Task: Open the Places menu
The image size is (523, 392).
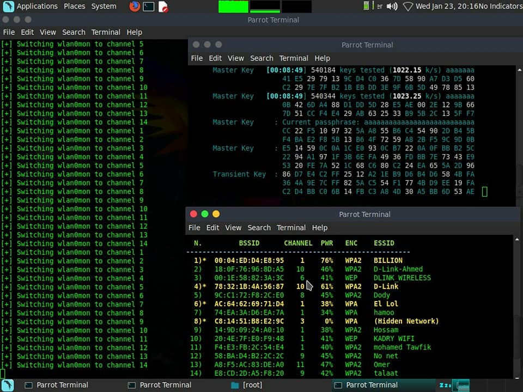Action: pyautogui.click(x=75, y=7)
